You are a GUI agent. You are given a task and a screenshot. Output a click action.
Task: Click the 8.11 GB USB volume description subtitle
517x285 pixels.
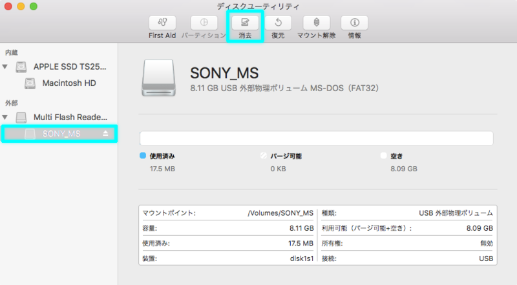(284, 88)
